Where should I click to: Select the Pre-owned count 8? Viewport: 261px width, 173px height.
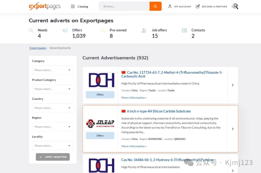111,36
